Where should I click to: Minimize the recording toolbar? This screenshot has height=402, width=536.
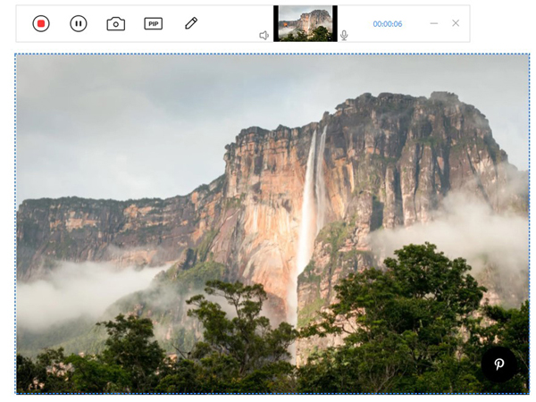[x=434, y=23]
